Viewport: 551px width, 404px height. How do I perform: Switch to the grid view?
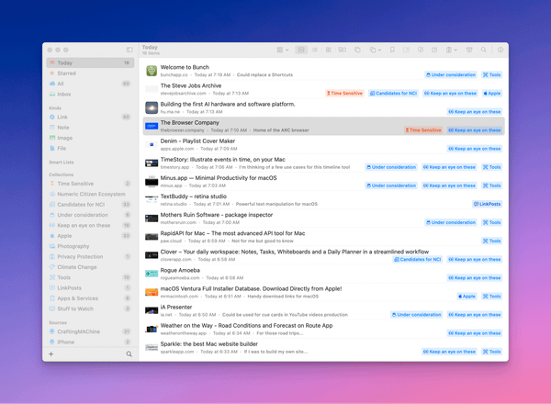click(328, 50)
